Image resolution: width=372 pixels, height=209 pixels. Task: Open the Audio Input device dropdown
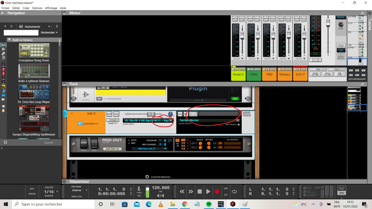coord(171,121)
